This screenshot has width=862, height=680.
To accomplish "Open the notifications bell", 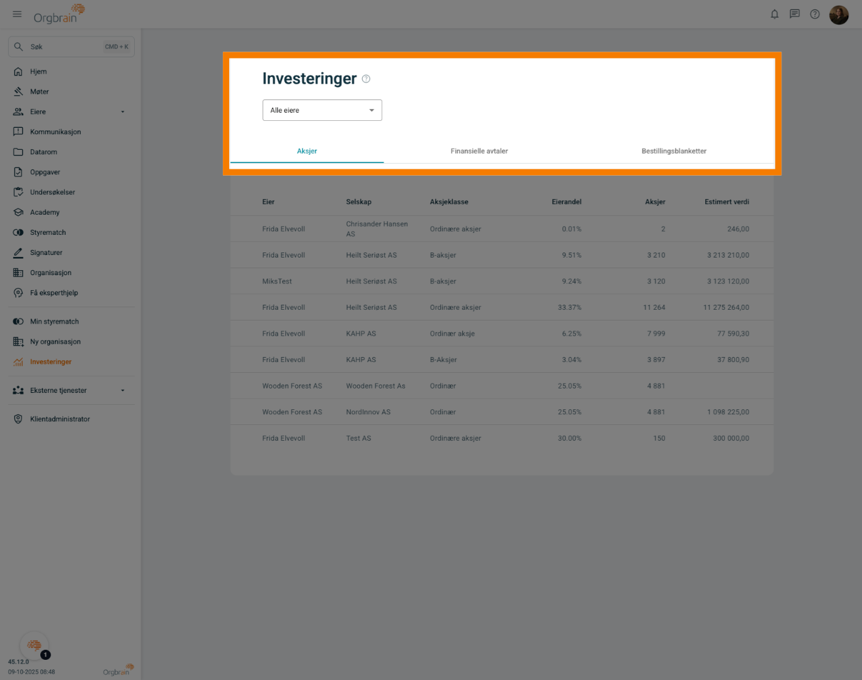I will point(774,14).
